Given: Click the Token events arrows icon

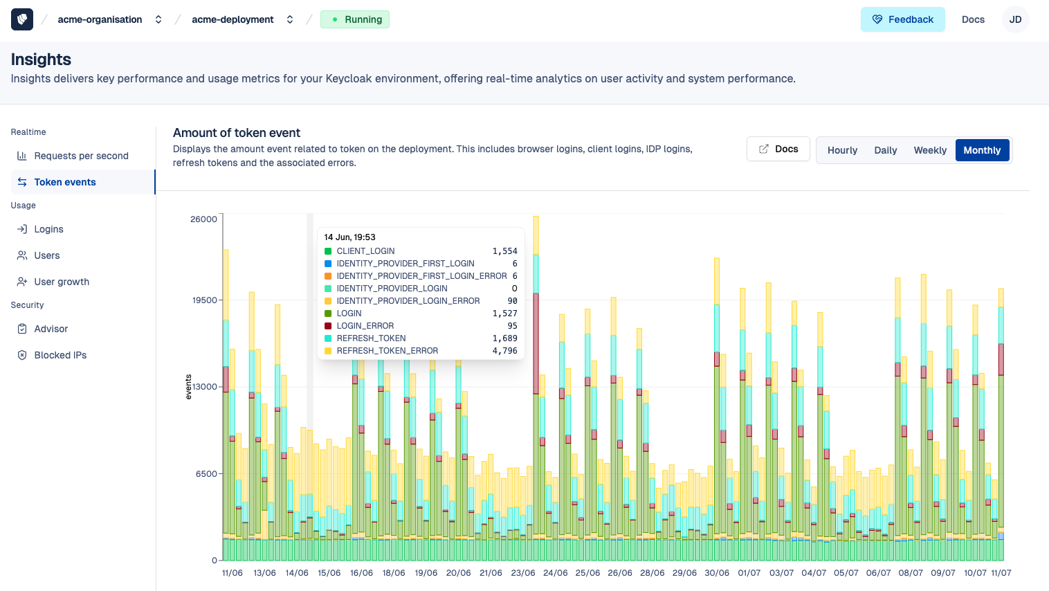Looking at the screenshot, I should click(x=22, y=182).
